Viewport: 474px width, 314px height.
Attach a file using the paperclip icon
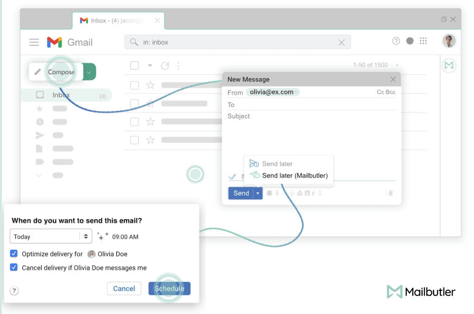pyautogui.click(x=278, y=193)
